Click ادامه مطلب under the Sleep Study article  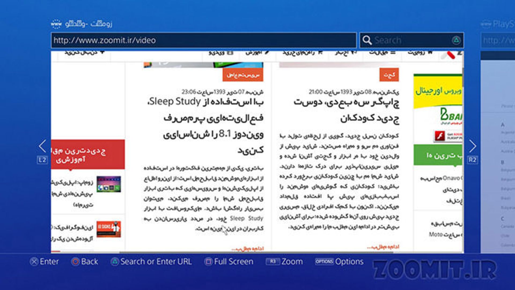[248, 249]
